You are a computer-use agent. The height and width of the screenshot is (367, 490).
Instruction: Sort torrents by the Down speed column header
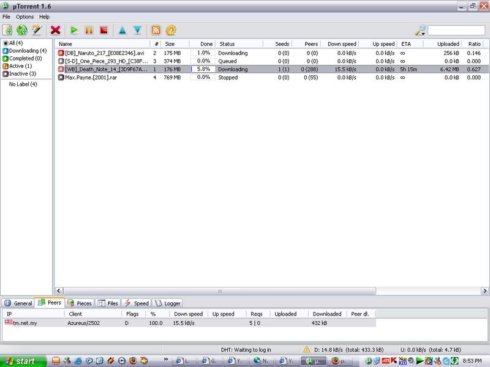pyautogui.click(x=342, y=44)
